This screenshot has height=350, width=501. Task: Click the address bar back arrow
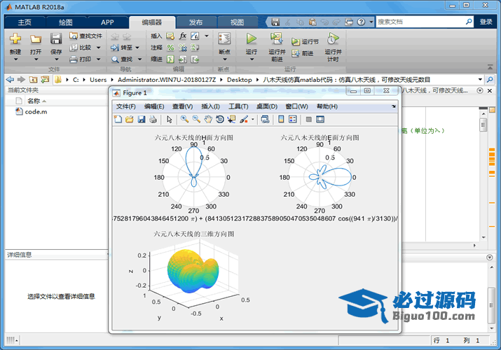point(10,79)
